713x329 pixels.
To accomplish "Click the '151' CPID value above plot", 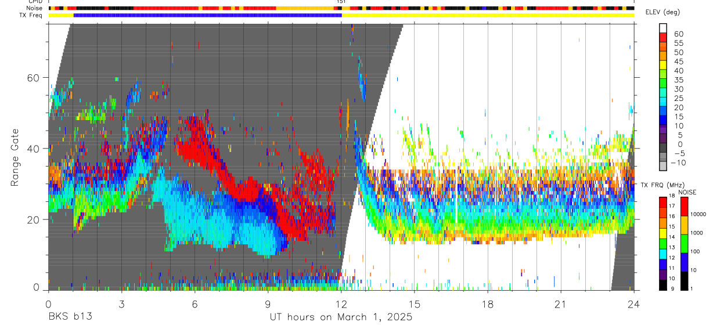I will point(341,2).
